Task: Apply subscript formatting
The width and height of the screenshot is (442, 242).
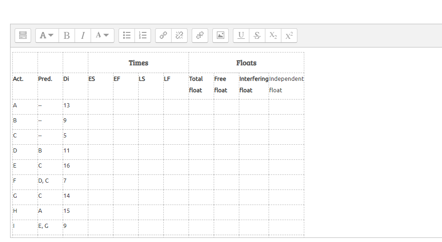Action: (273, 36)
